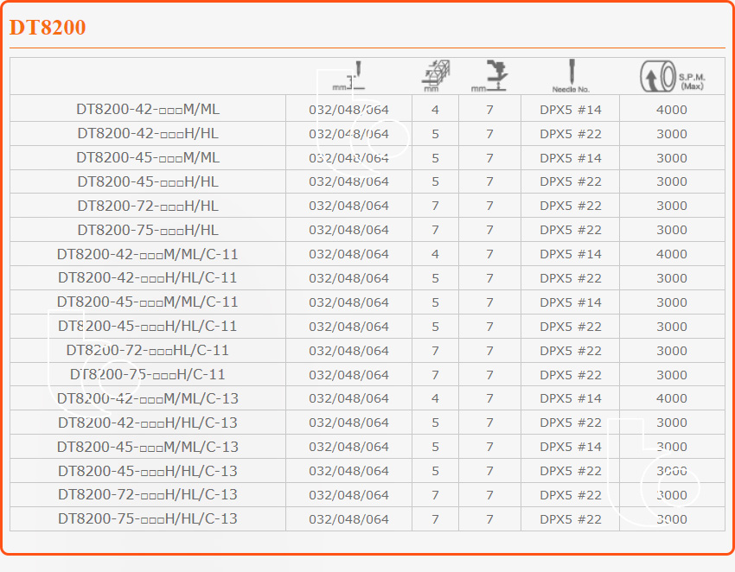The width and height of the screenshot is (735, 572).
Task: Select model DT8200-72-□□□HL/C-11
Action: click(148, 350)
